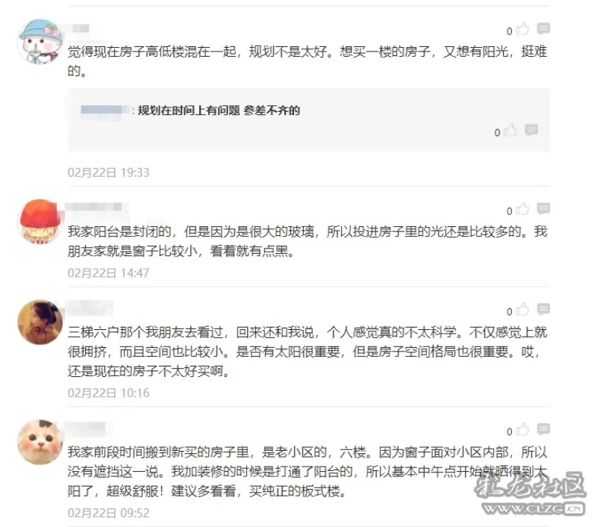Open the rabbit-with-blue-hat avatar profile
597x527 pixels.
click(x=40, y=42)
